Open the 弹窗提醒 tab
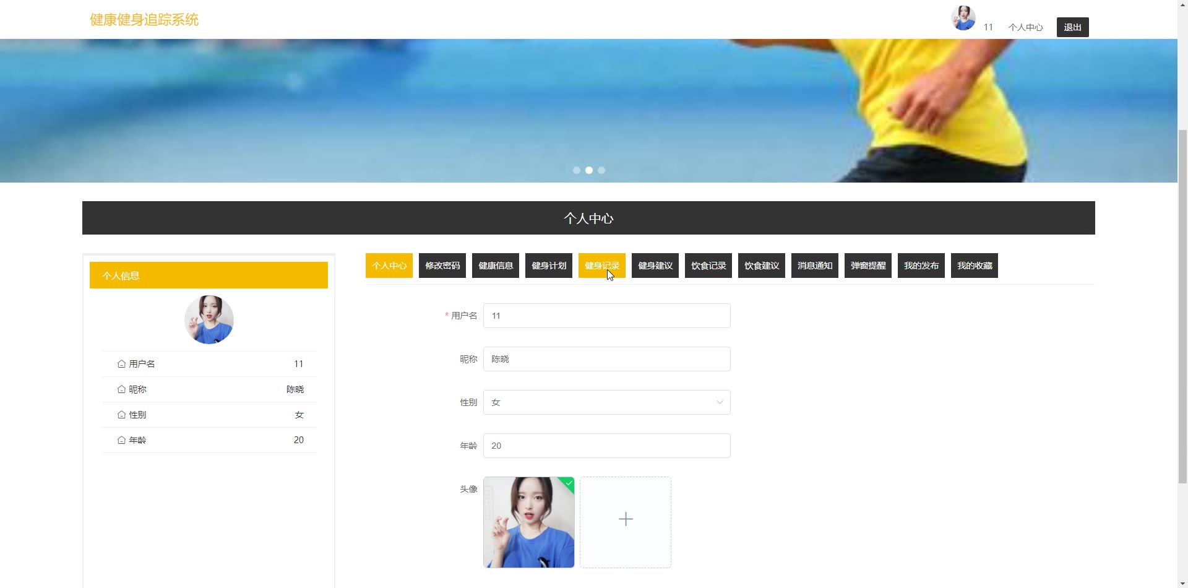 click(x=868, y=266)
